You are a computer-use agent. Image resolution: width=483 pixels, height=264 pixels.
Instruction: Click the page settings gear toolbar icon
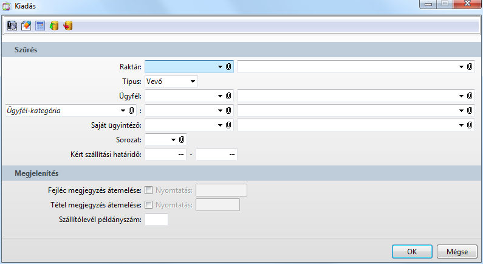point(12,26)
